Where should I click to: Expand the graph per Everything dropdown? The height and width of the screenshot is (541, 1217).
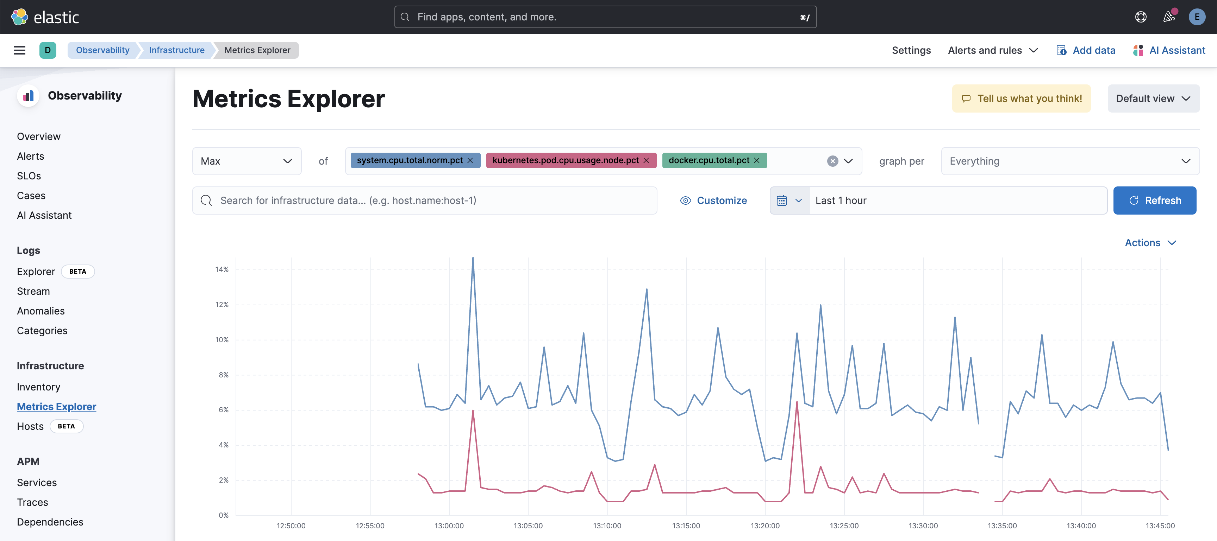1070,161
